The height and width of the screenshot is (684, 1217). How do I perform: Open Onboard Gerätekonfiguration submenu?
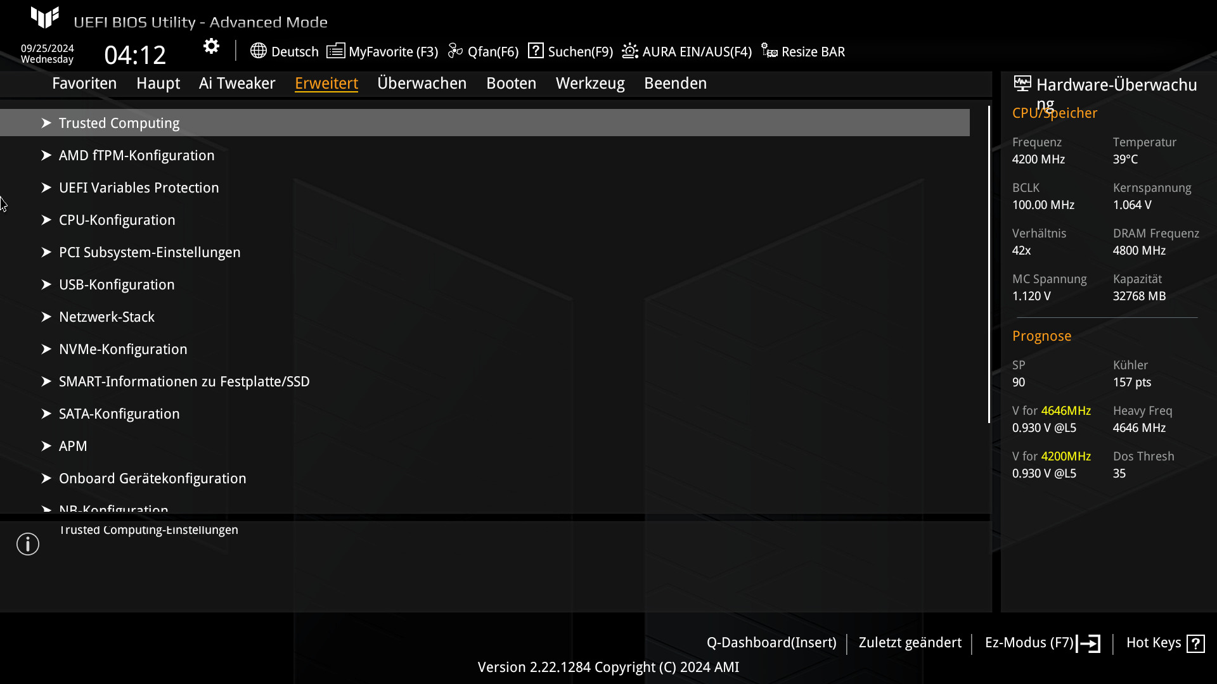pyautogui.click(x=152, y=478)
